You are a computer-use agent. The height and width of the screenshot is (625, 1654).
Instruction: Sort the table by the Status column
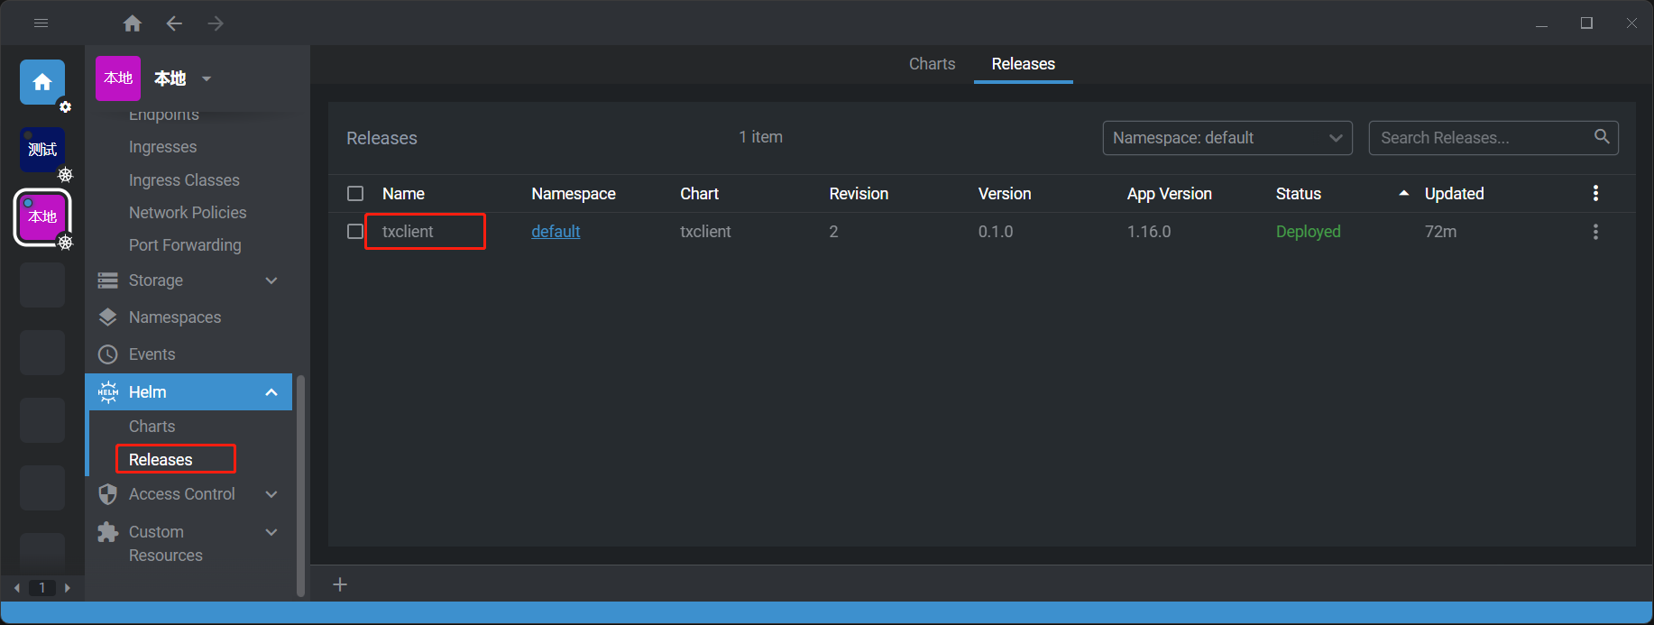pyautogui.click(x=1299, y=194)
